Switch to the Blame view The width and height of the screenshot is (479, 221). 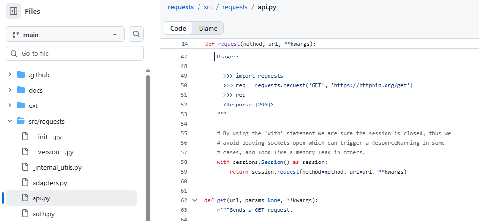[x=208, y=28]
